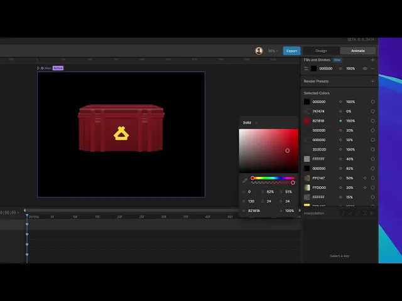This screenshot has height=301, width=402.
Task: Select the Main artboard label
Action: click(x=48, y=68)
